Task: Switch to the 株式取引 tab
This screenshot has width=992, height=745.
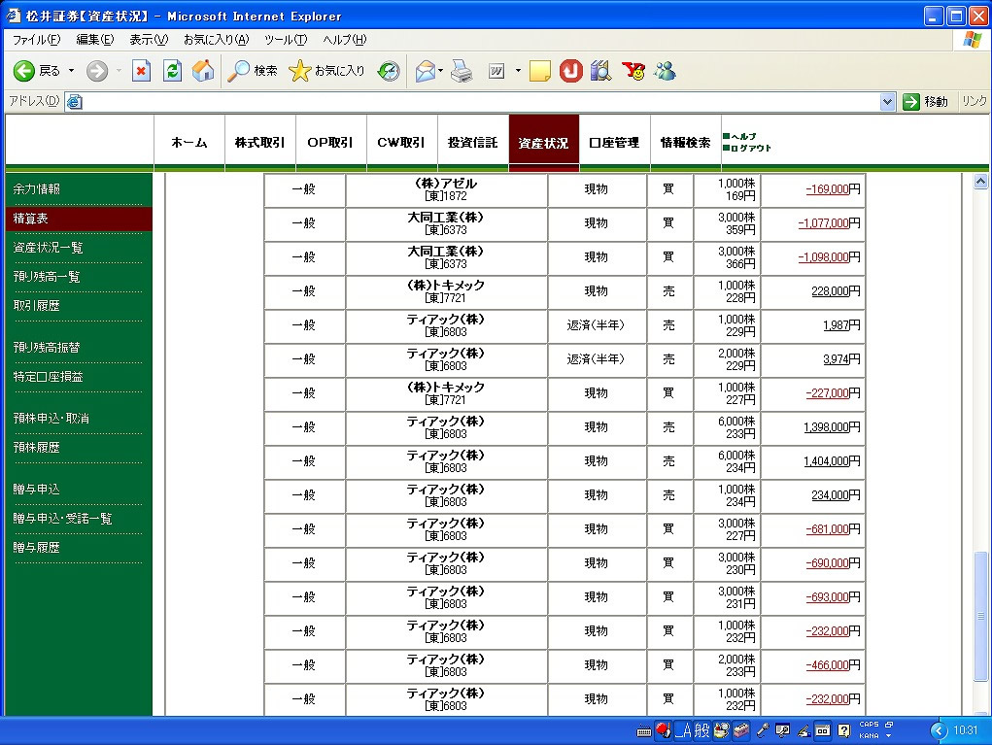Action: pos(260,143)
